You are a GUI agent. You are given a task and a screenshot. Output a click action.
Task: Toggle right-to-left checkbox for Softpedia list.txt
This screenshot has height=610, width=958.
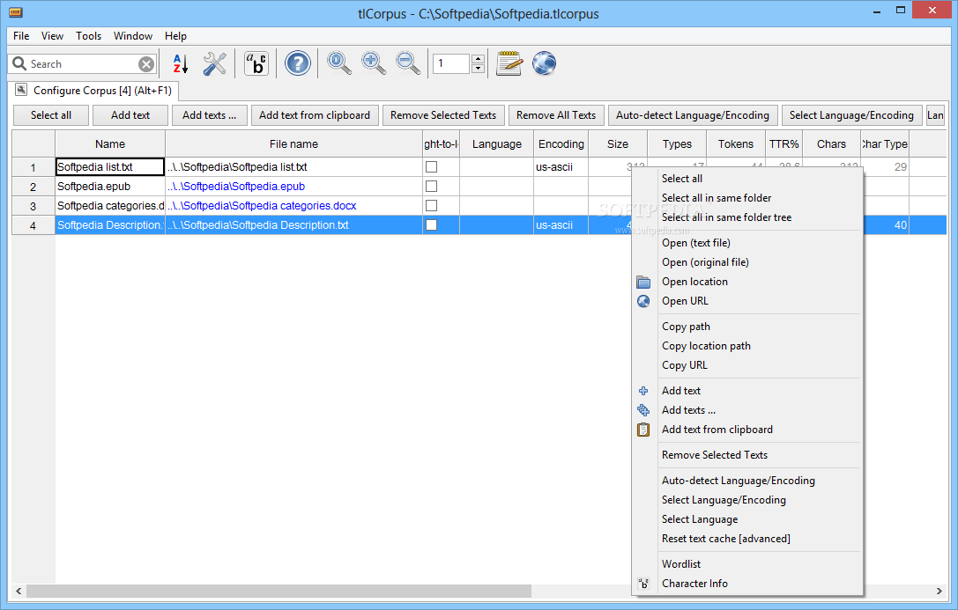[431, 166]
